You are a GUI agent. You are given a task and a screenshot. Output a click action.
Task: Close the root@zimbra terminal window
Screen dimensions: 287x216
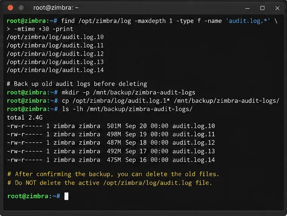pos(277,8)
